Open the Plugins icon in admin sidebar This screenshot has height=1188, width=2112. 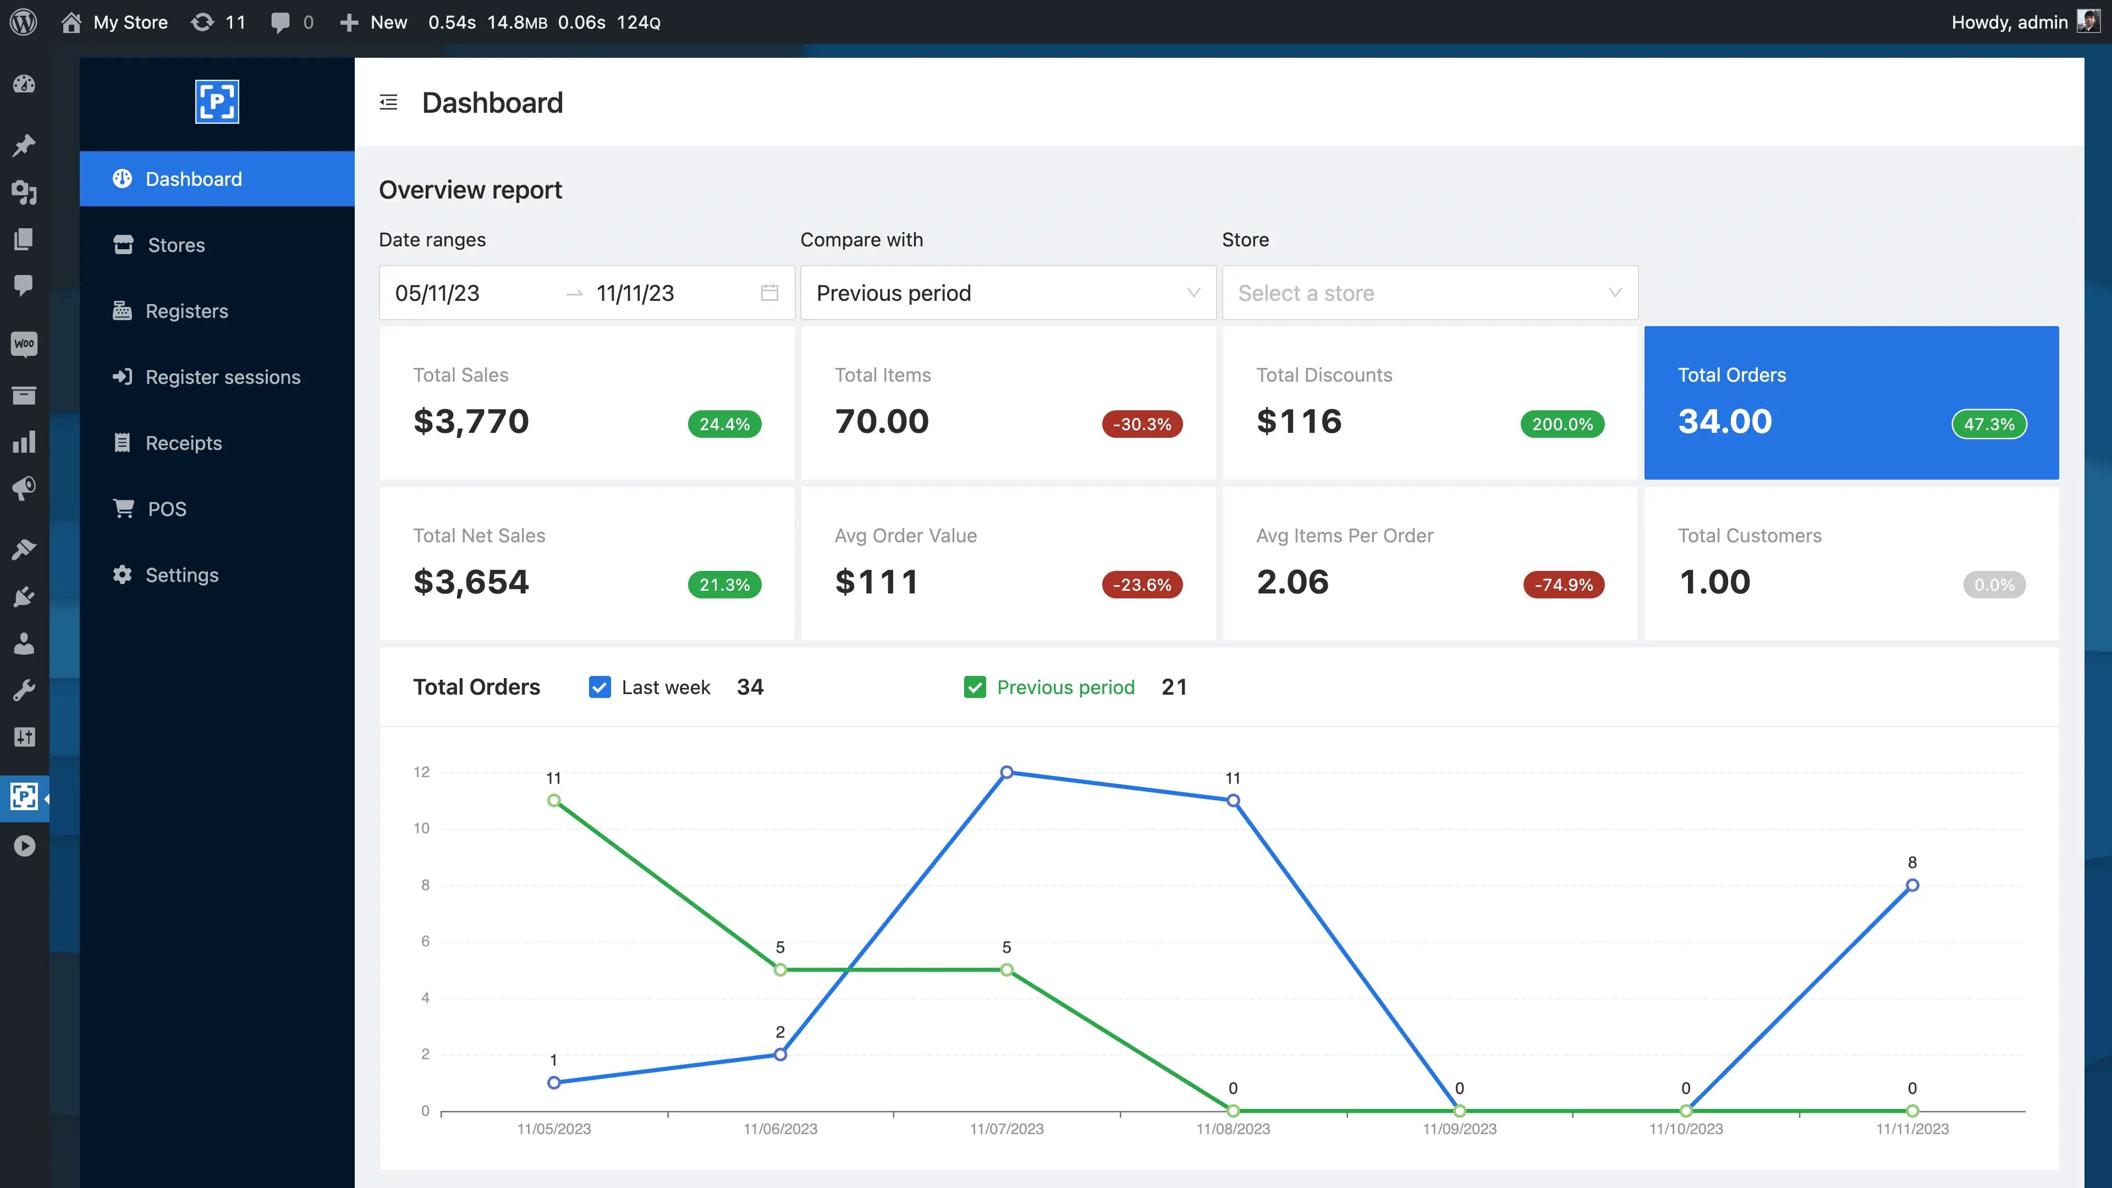(24, 596)
